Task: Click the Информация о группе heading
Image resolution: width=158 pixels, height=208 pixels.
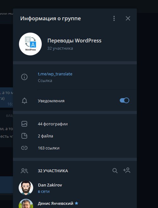Action: coord(51,18)
